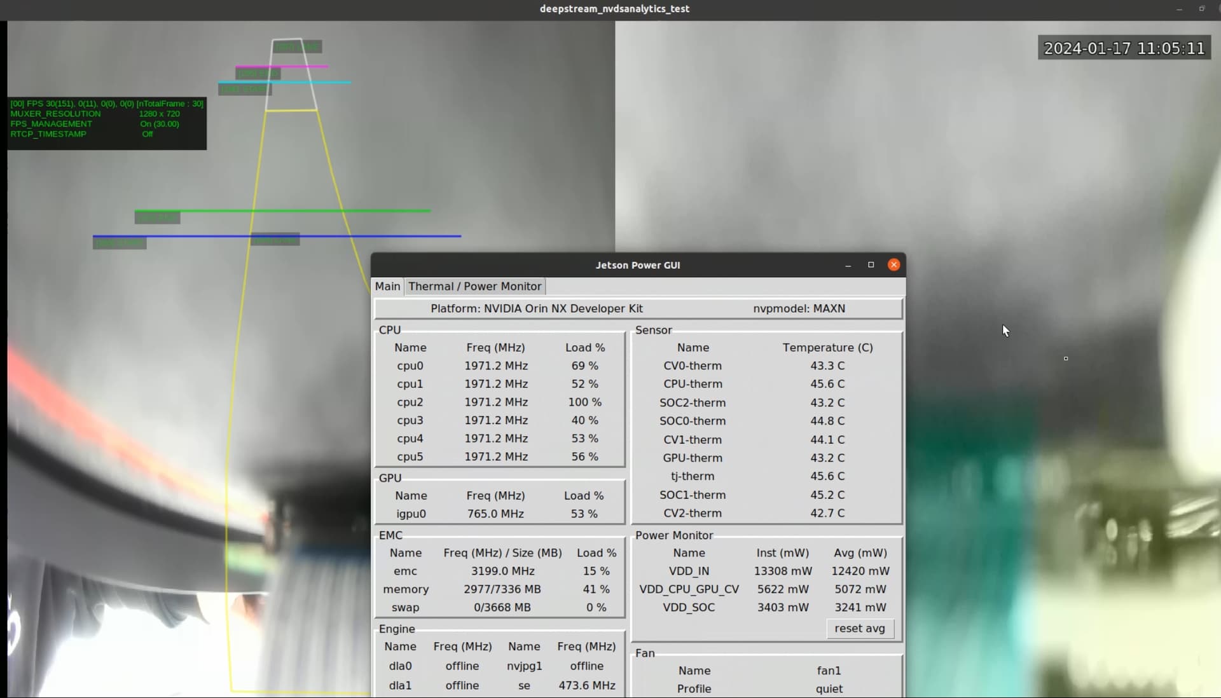Screen dimensions: 1221x698
Task: Click the Temperature (C) column header
Action: [827, 347]
